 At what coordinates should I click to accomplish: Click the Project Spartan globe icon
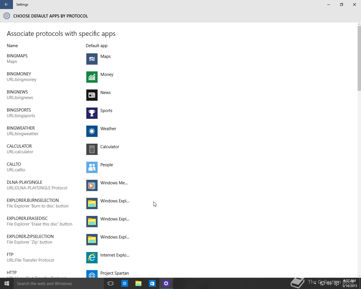click(x=92, y=274)
